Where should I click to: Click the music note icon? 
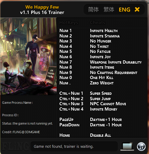(x=141, y=147)
